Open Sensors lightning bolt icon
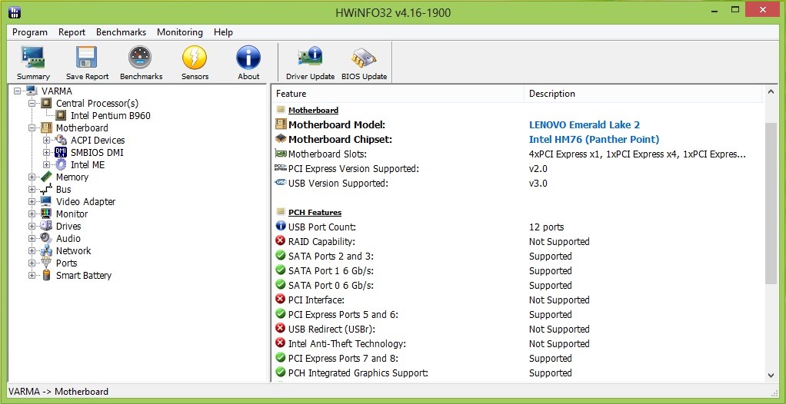The width and height of the screenshot is (786, 404). tap(195, 57)
